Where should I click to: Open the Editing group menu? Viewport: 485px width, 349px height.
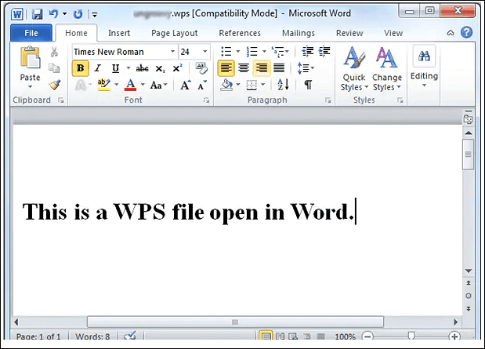point(424,66)
